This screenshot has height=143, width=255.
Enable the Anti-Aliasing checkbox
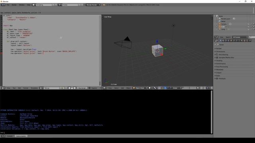click(x=217, y=55)
